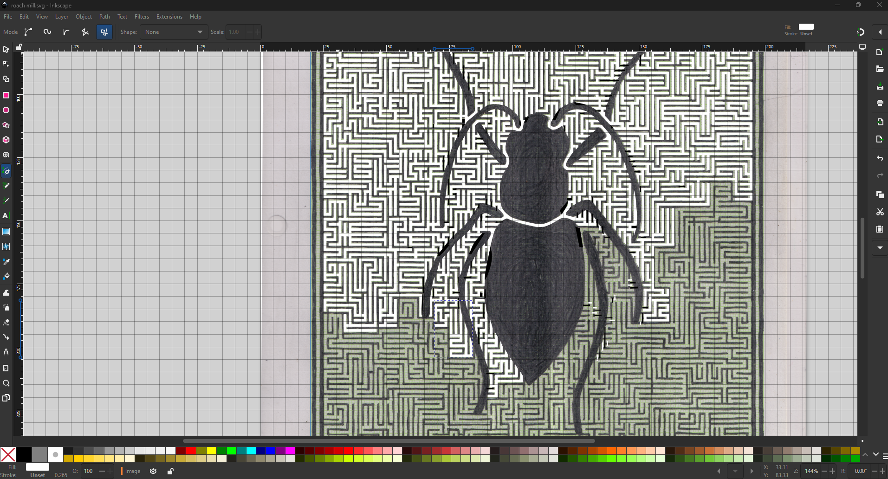Viewport: 888px width, 479px height.
Task: Click the Print document icon
Action: [880, 103]
